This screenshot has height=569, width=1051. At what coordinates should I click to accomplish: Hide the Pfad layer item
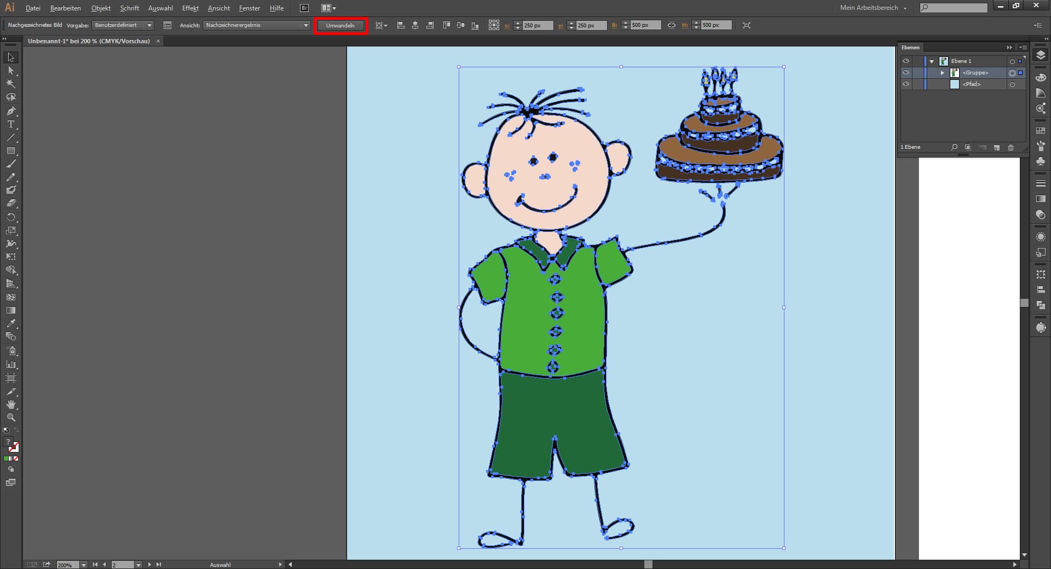(906, 84)
